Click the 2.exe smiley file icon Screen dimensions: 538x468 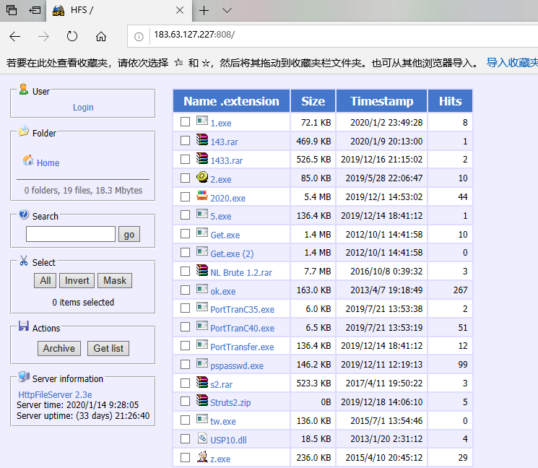[202, 178]
